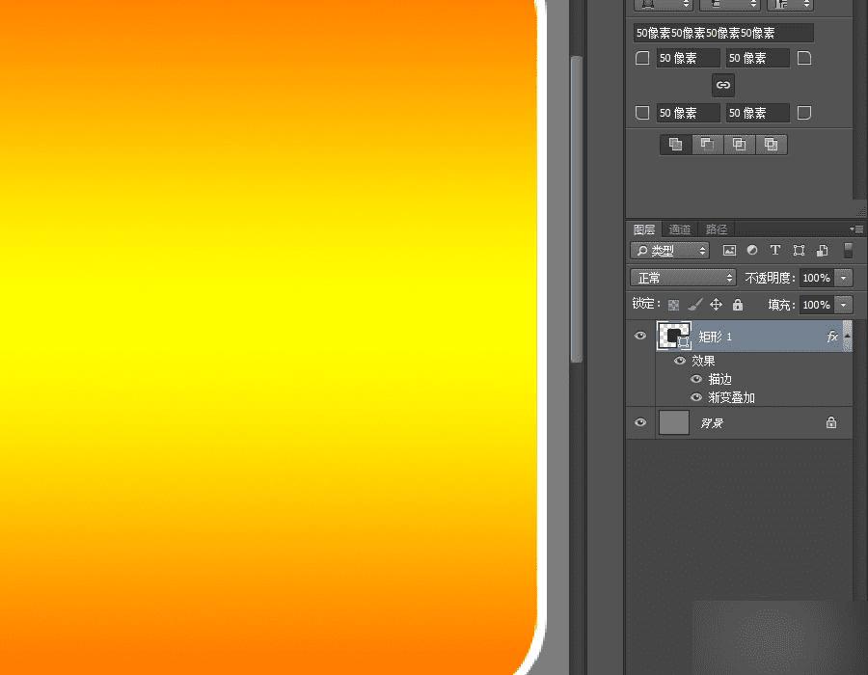The height and width of the screenshot is (675, 868).
Task: Click the 填充 100% value field
Action: click(817, 305)
